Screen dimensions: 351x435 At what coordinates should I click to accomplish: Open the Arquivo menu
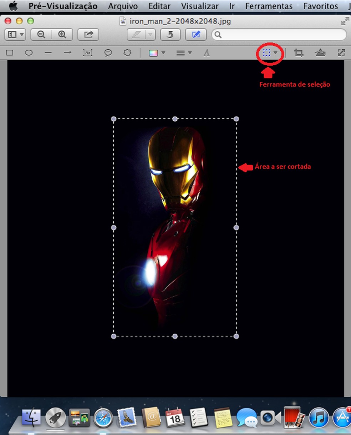coord(123,6)
